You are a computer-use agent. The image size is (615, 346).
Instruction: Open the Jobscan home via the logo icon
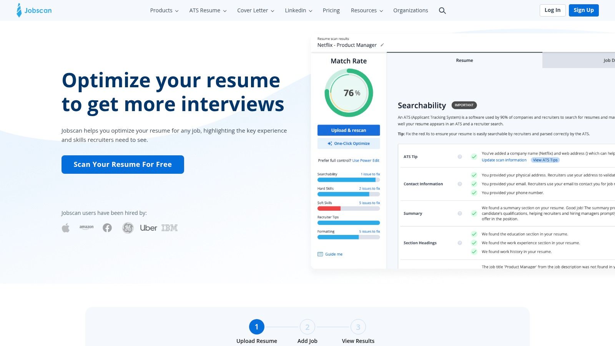18,10
